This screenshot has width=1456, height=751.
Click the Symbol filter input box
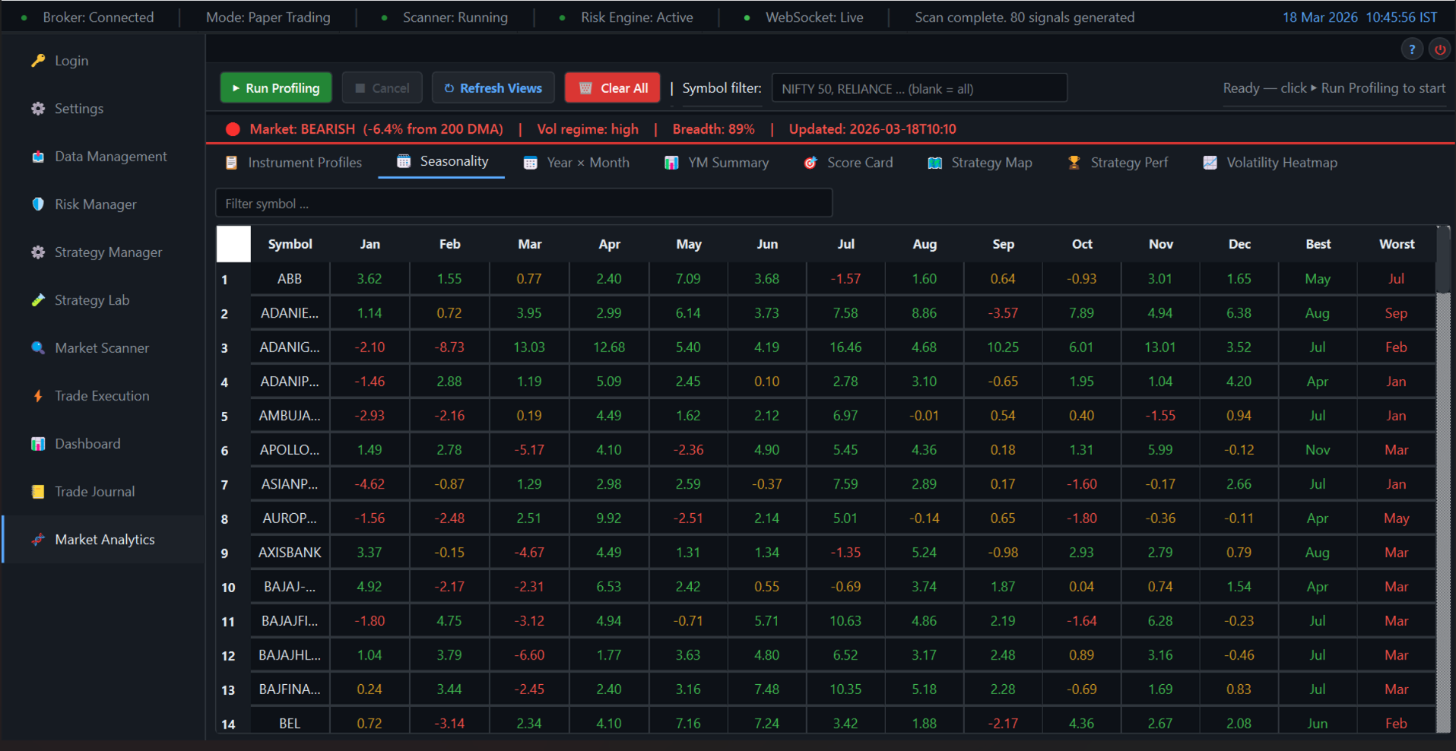pos(920,87)
